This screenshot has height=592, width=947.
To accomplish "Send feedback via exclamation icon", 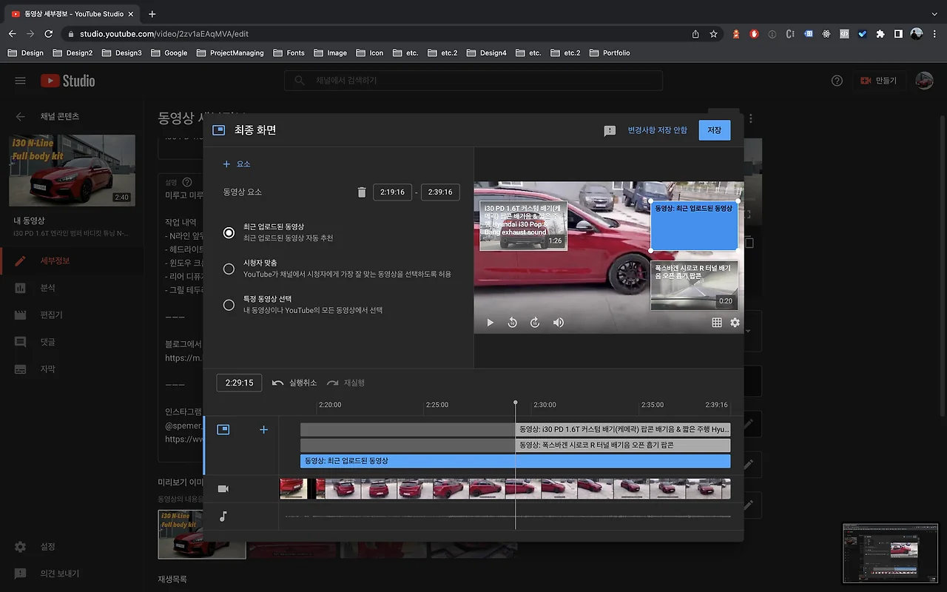I will click(610, 130).
